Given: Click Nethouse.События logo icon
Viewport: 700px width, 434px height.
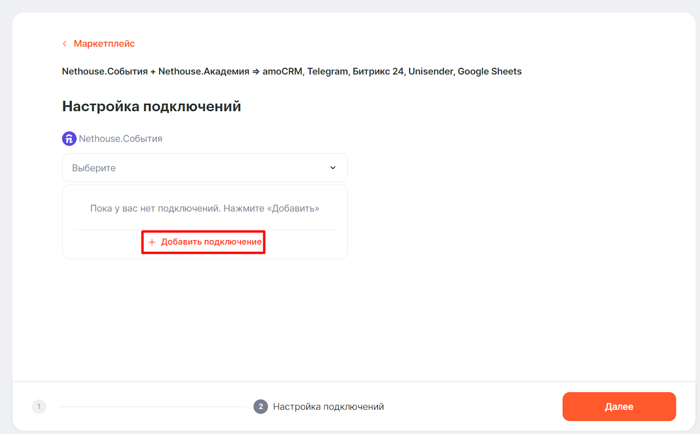Looking at the screenshot, I should pyautogui.click(x=69, y=139).
